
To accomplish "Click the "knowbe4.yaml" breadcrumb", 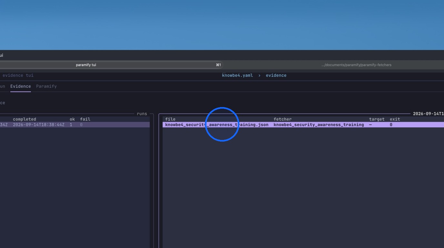I will pos(237,75).
